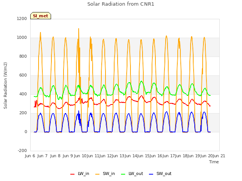Click the orange SW_in legend swatch

coord(98,174)
